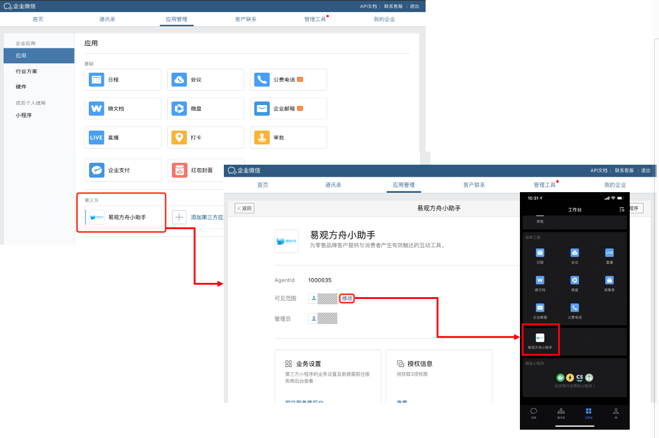659x438 pixels.
Task: Open 审批 app in back window
Action: [x=288, y=137]
